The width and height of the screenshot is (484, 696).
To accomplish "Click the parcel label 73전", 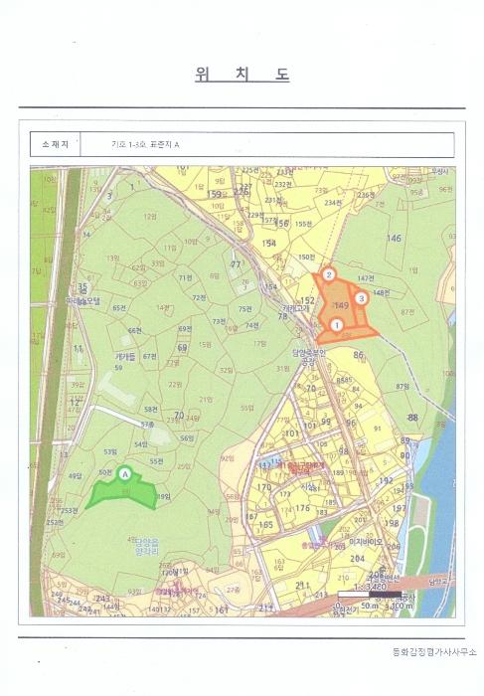I will pyautogui.click(x=219, y=321).
